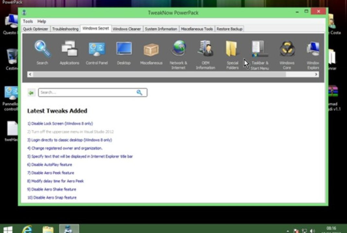Select the Pannello di controllo desktop icon

(10, 98)
